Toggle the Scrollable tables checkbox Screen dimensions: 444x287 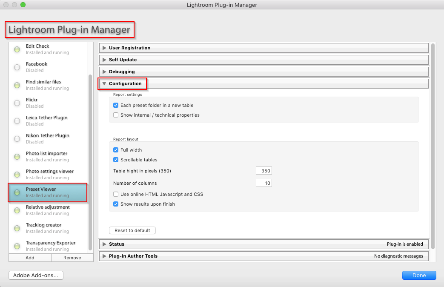coord(116,160)
